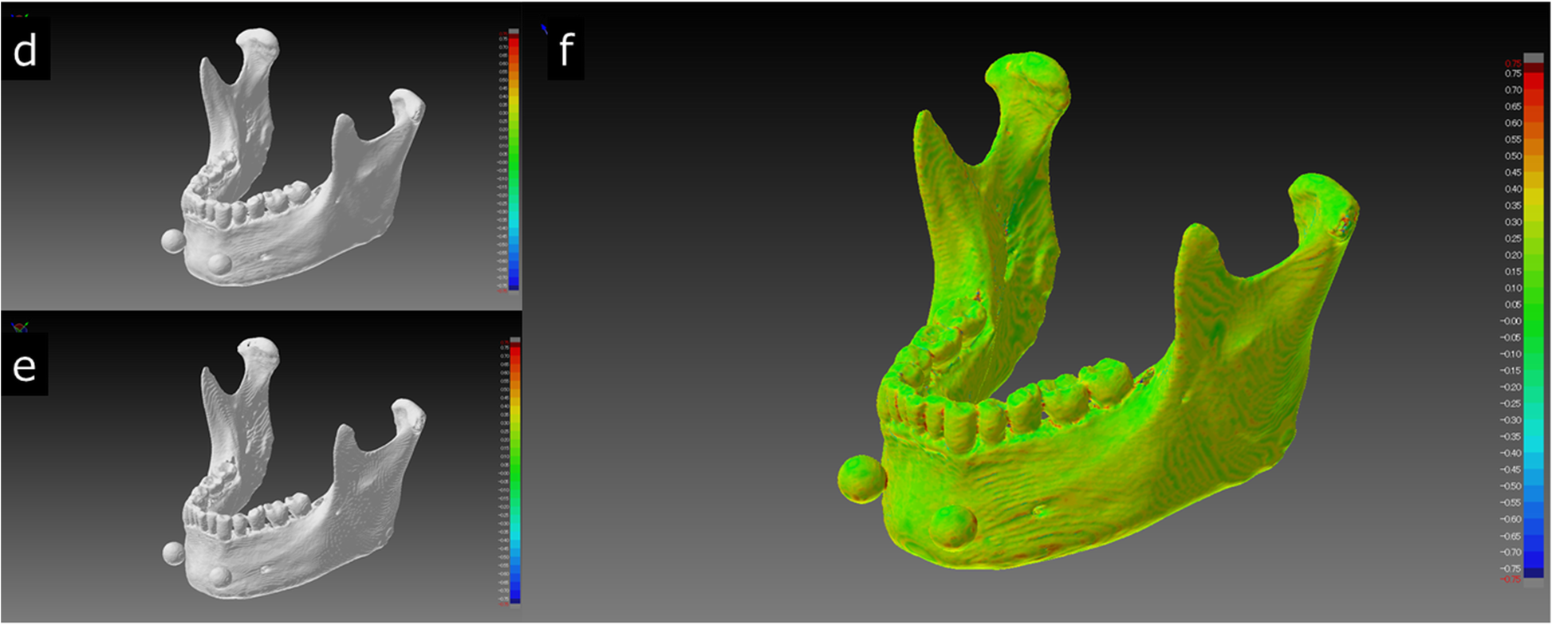Click the 0.40 label on panel f's scale

click(x=1513, y=189)
